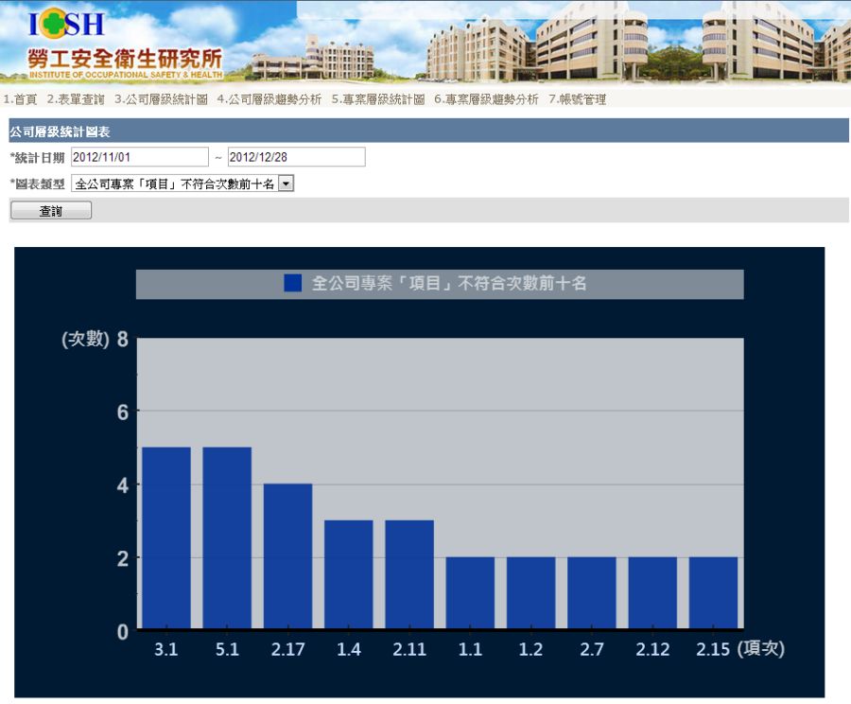Select the last bar labeled 2.15
The height and width of the screenshot is (704, 851).
point(713,592)
